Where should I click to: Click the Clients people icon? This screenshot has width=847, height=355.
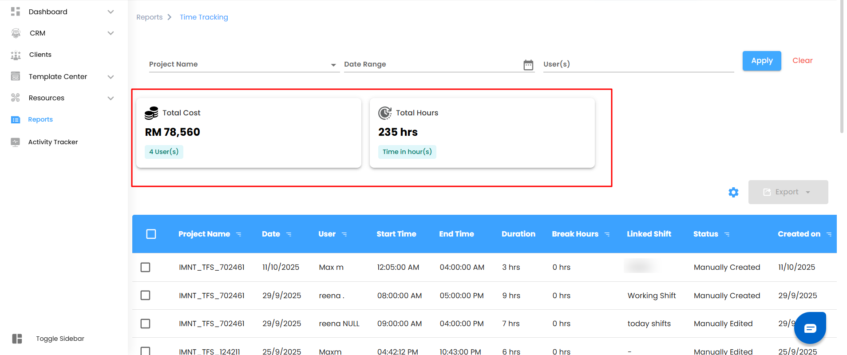click(16, 55)
